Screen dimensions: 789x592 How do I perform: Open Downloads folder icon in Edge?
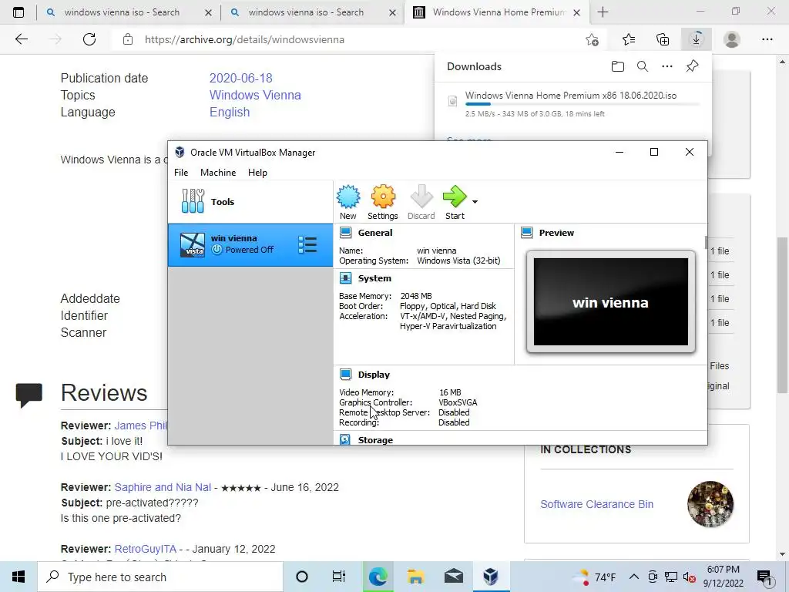(x=617, y=66)
